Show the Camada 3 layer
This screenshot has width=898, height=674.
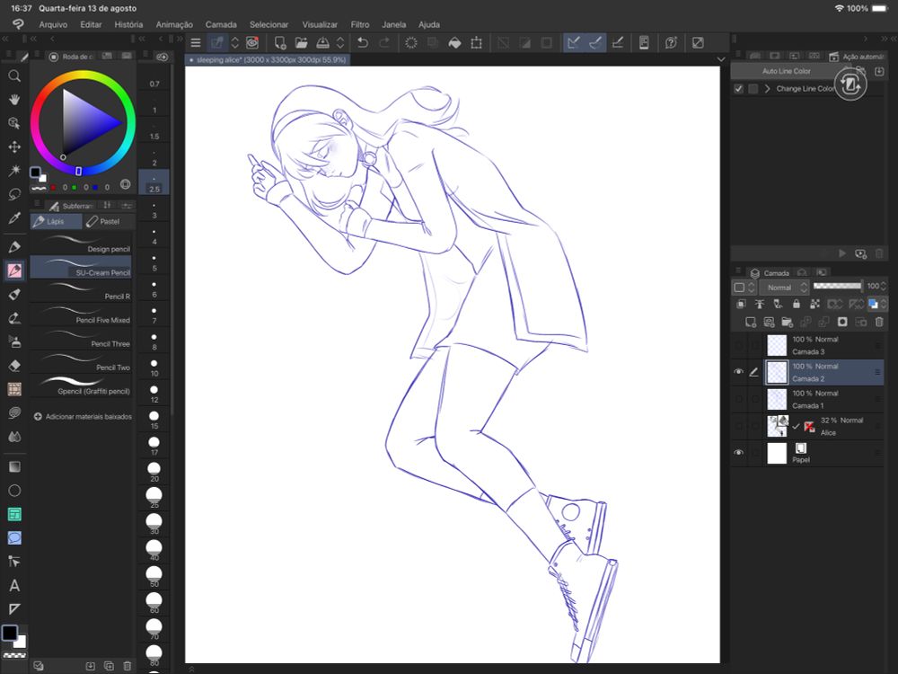pos(739,345)
